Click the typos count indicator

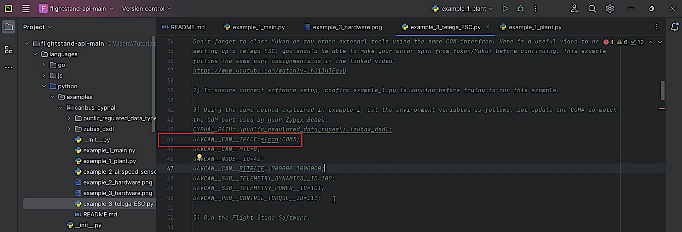(637, 42)
